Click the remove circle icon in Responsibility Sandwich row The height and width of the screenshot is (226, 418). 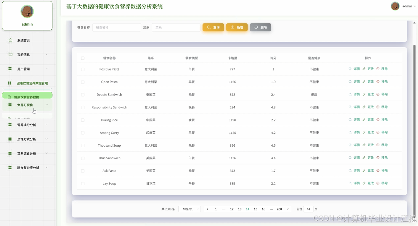point(378,107)
